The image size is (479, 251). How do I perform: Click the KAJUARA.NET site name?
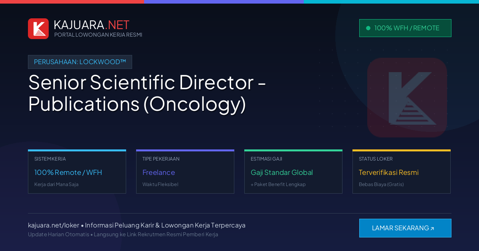[x=91, y=25]
